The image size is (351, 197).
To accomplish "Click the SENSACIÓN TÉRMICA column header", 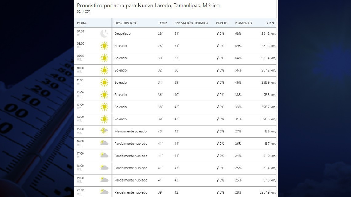I will 191,23.
